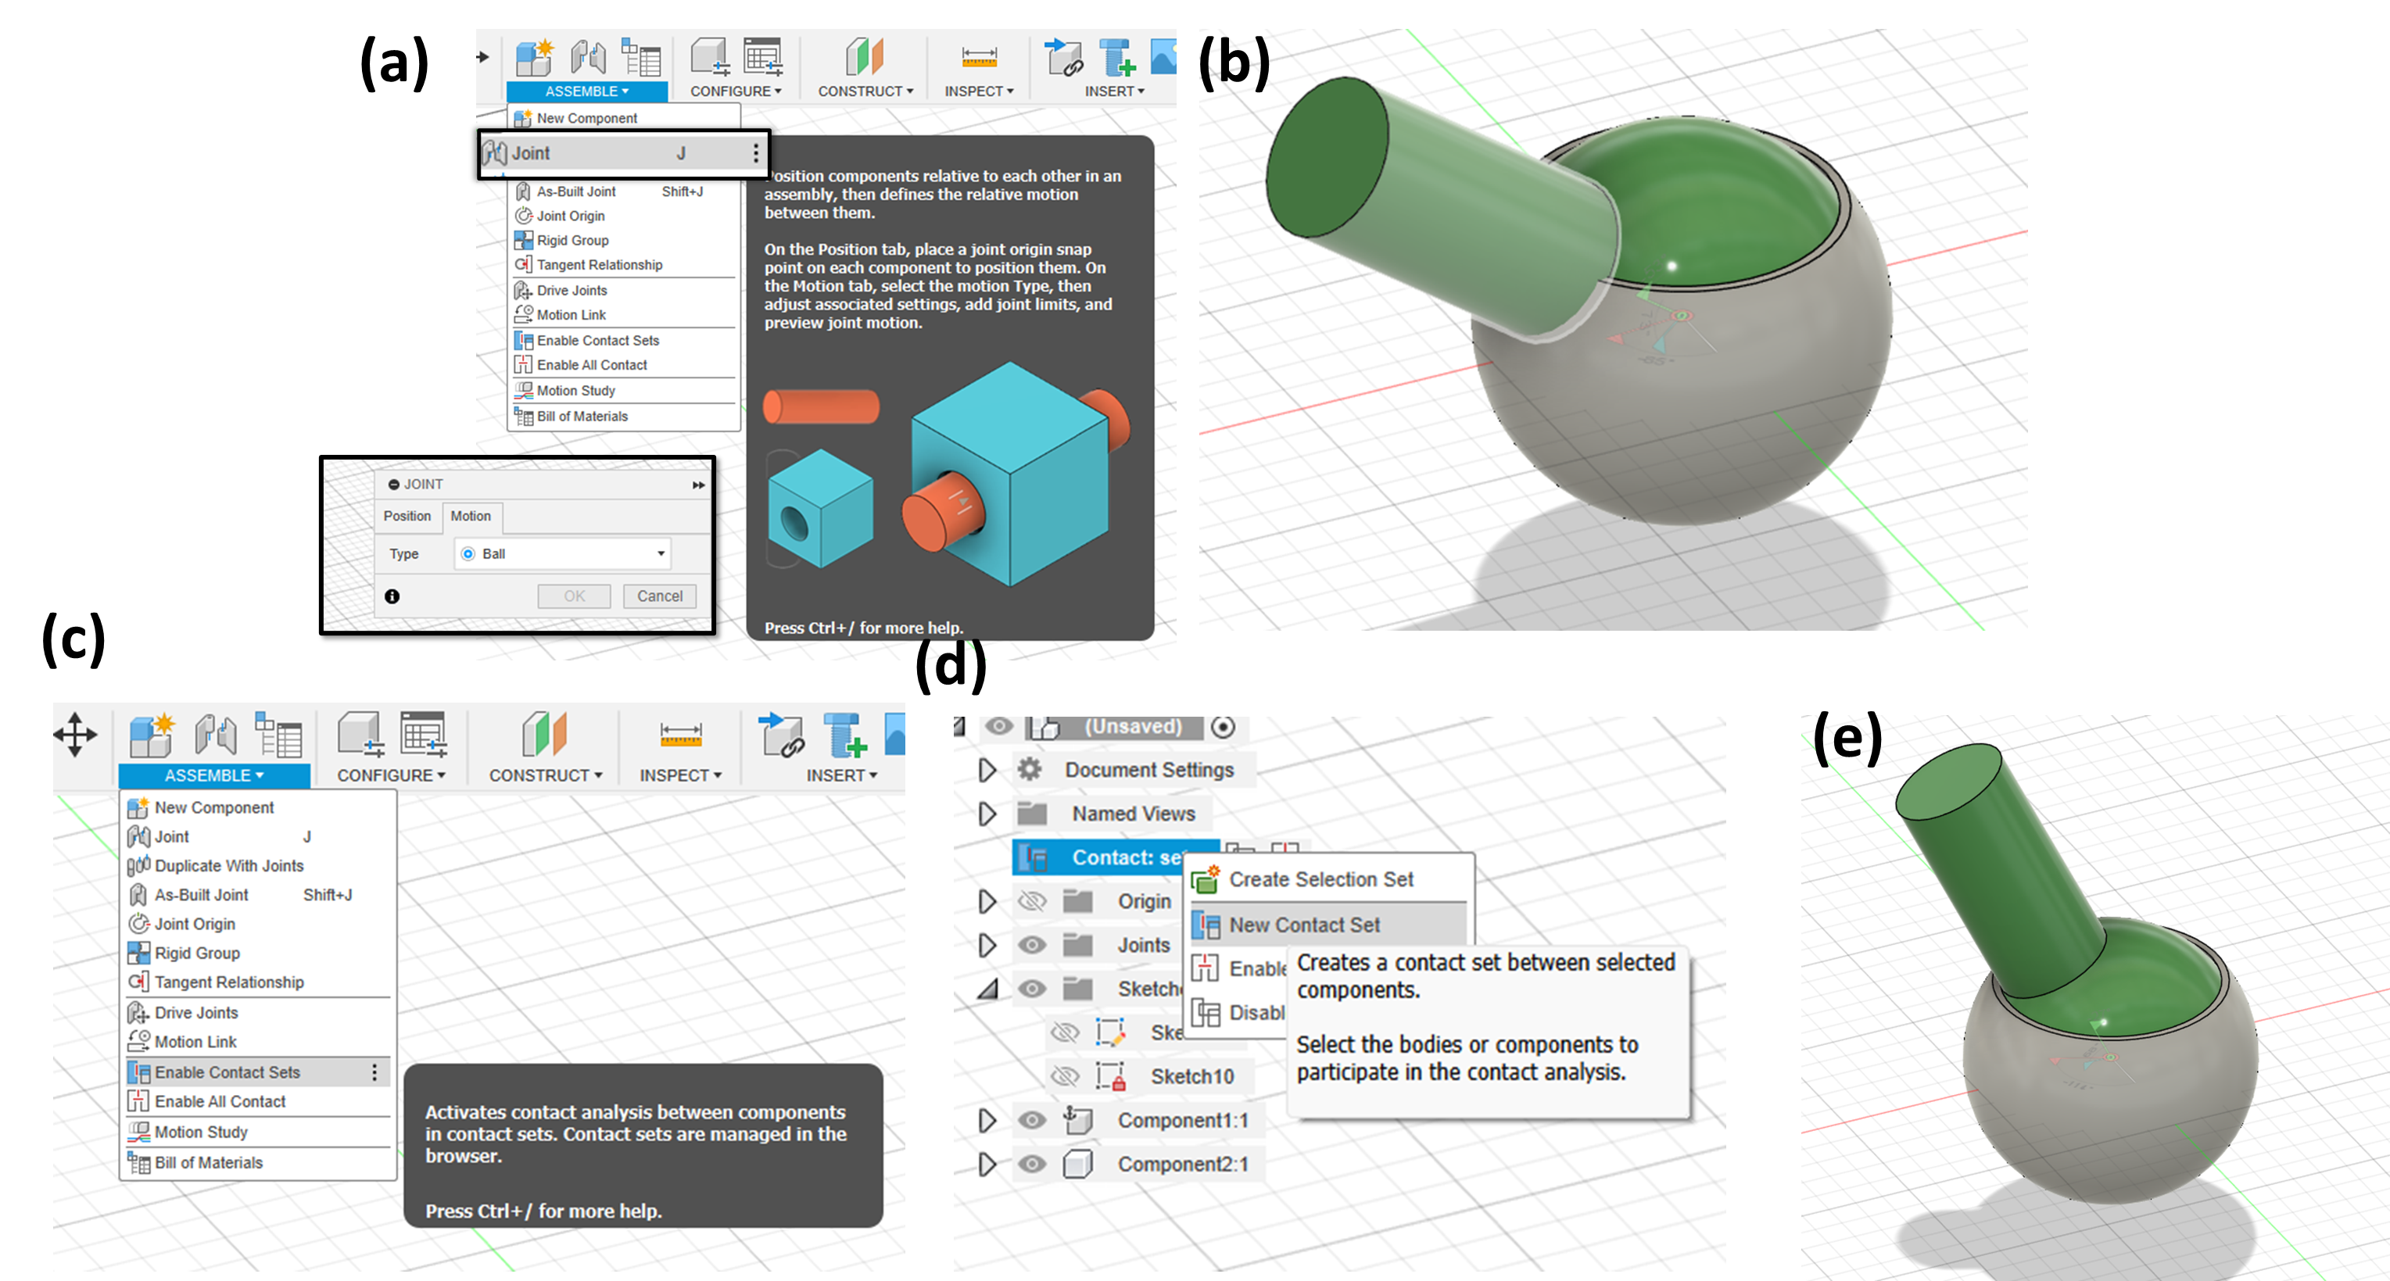This screenshot has height=1281, width=2390.
Task: Click three-dot icon on Enable Contact Sets row
Action: [x=374, y=1072]
